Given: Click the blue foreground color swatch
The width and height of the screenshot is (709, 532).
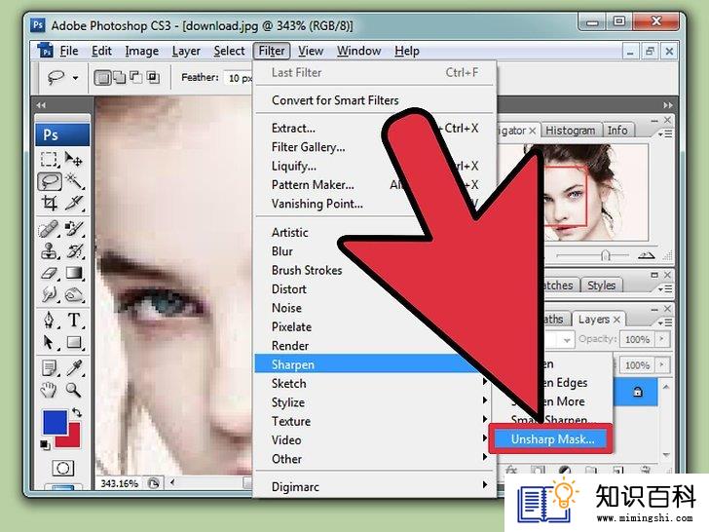Looking at the screenshot, I should (56, 422).
